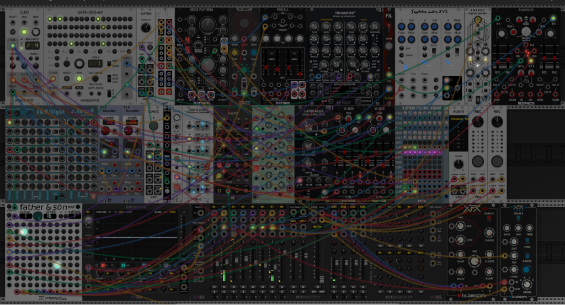Click the pw knob on Squinky Labs EV3
This screenshot has width=565, height=305.
pos(401,48)
